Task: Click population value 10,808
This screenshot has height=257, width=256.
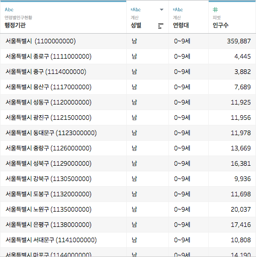Action: pyautogui.click(x=241, y=240)
